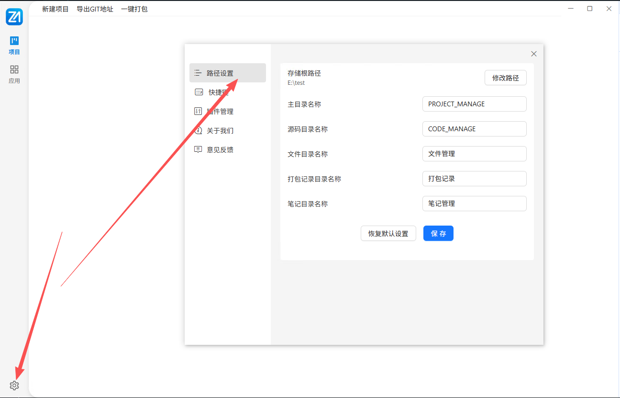
Task: Click 新建项目 in the top menu
Action: click(x=54, y=9)
